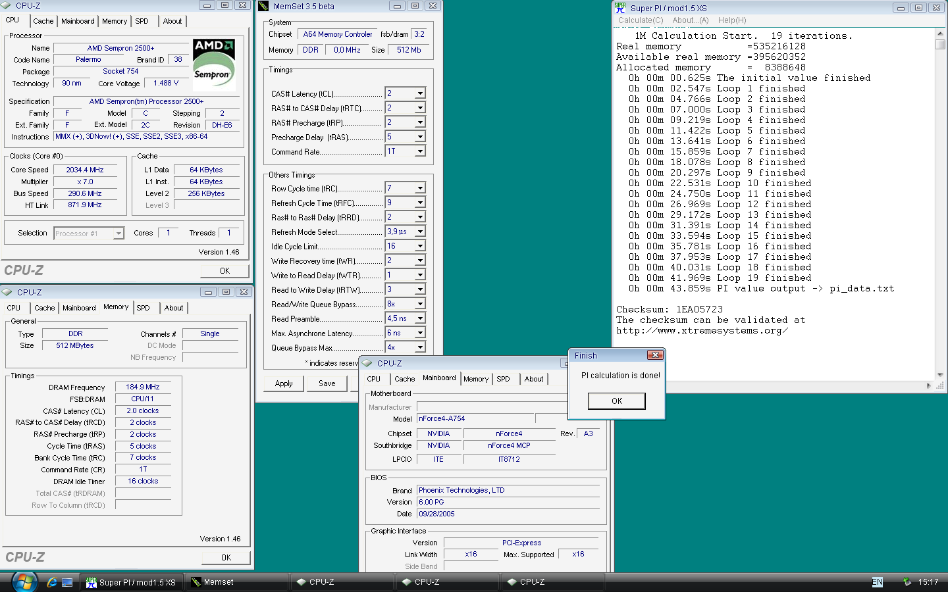Click the EN language indicator in the tray
Image resolution: width=948 pixels, height=592 pixels.
point(877,582)
